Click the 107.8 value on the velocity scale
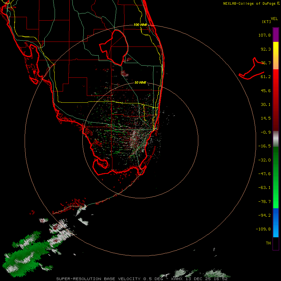Image resolution: width=281 pixels, height=281 pixels. (264, 35)
